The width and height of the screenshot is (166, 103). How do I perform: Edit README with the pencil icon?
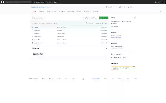click(x=106, y=48)
